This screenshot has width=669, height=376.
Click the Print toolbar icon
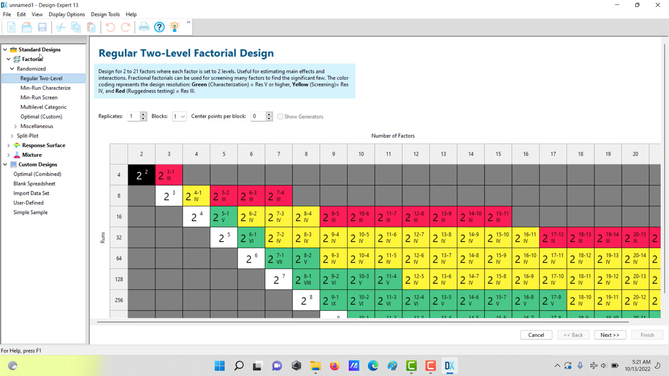(144, 27)
